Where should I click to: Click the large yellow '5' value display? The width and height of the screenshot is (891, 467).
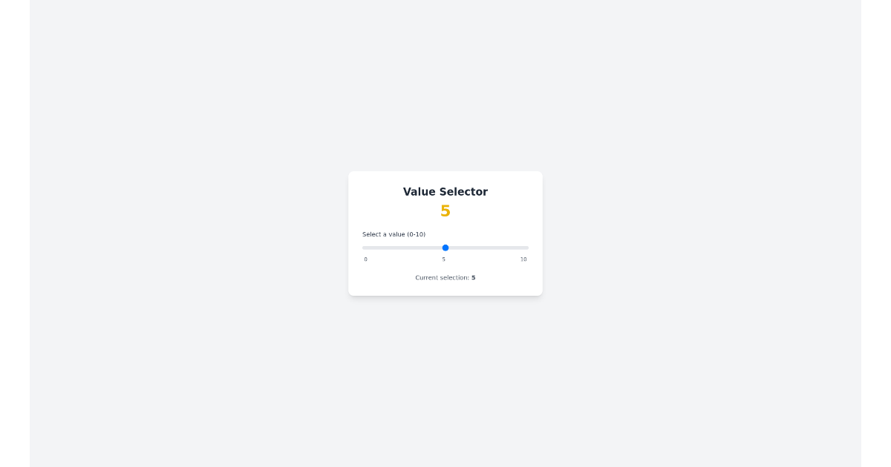(x=446, y=211)
